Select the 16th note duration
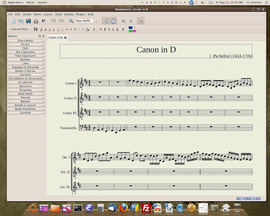The height and width of the screenshot is (216, 270). (50, 30)
